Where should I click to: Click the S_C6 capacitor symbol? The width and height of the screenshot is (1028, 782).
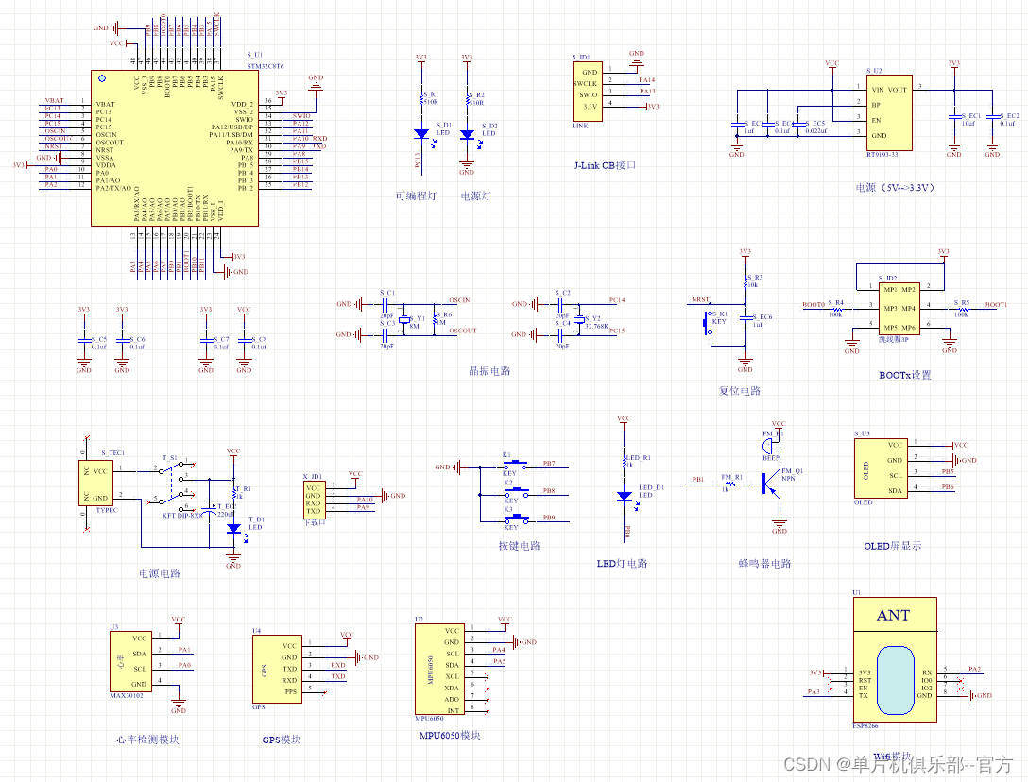point(122,341)
